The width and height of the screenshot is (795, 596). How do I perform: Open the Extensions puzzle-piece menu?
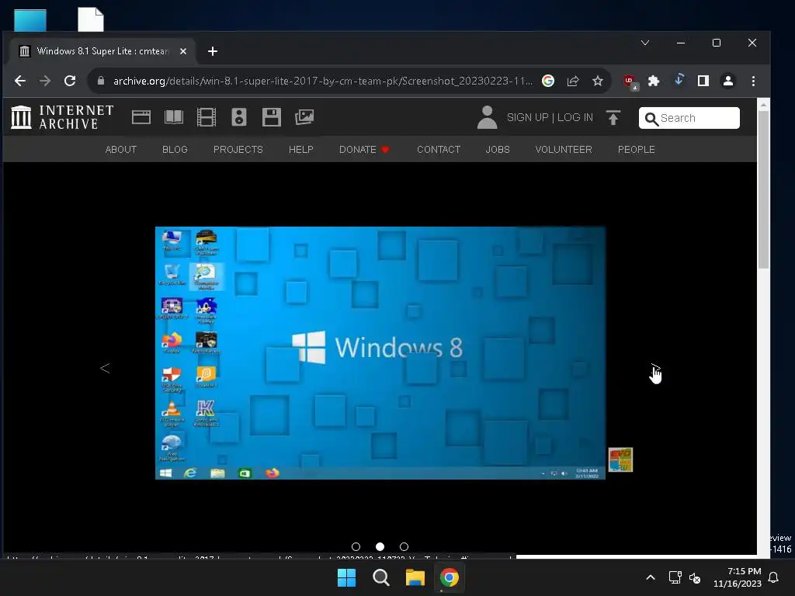click(654, 81)
